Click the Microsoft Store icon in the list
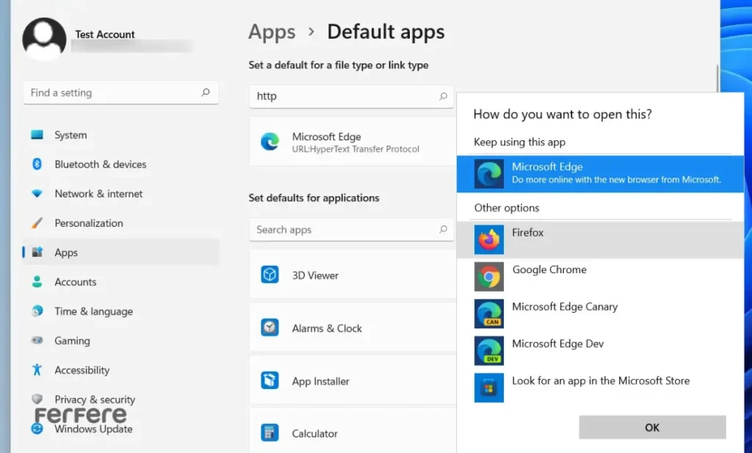The image size is (752, 453). coord(488,388)
